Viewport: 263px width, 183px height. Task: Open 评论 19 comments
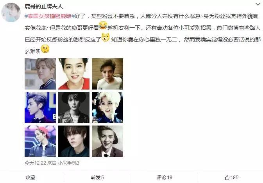pos(165,178)
